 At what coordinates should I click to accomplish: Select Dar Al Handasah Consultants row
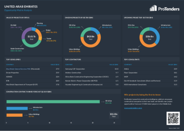pyautogui.click(x=151, y=81)
